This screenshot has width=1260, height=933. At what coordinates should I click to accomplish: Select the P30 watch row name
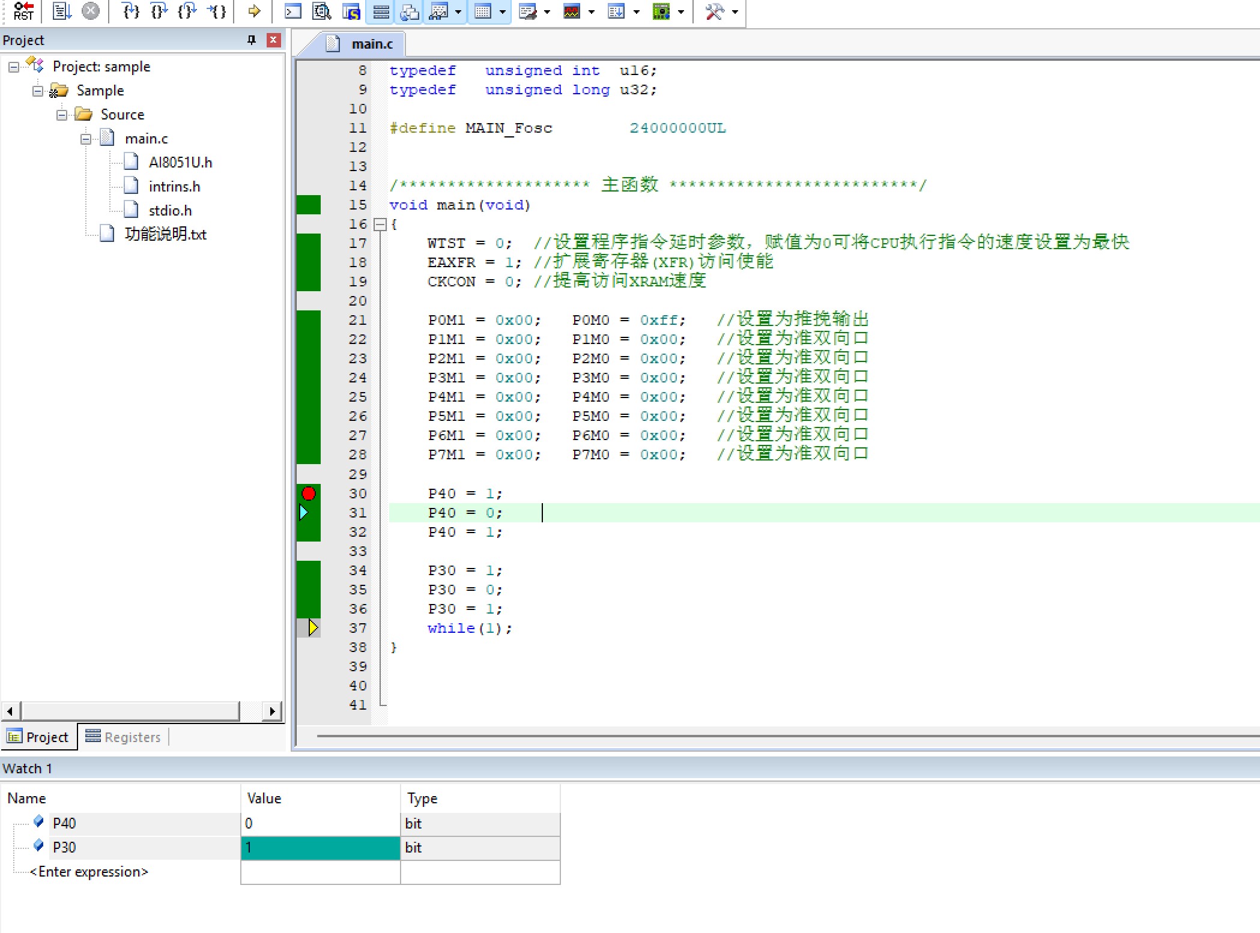click(64, 847)
